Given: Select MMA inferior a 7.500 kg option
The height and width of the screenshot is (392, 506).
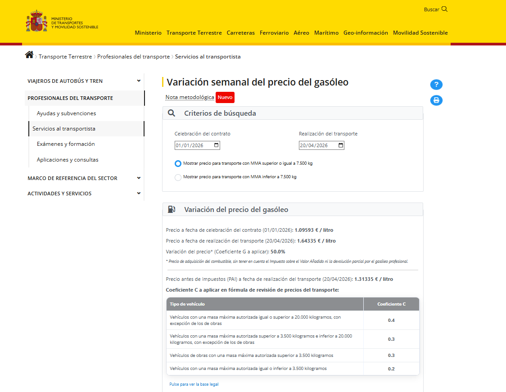Looking at the screenshot, I should [178, 177].
